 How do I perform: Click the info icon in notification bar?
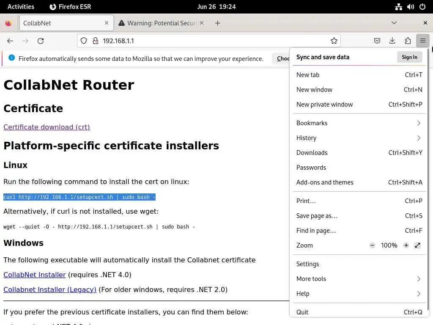[x=11, y=58]
